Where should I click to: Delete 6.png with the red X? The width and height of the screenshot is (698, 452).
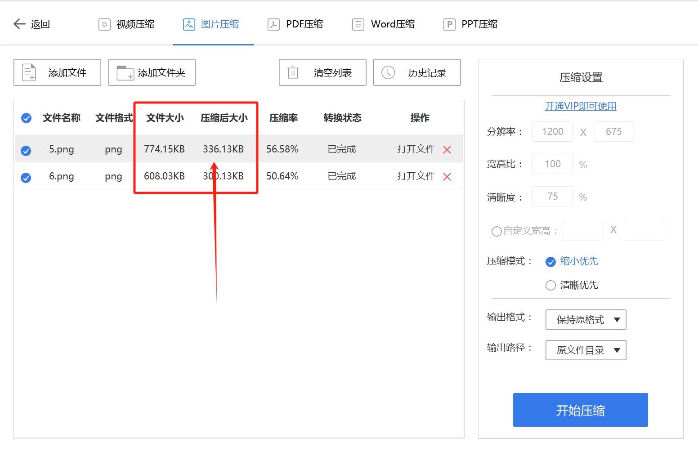(x=447, y=177)
